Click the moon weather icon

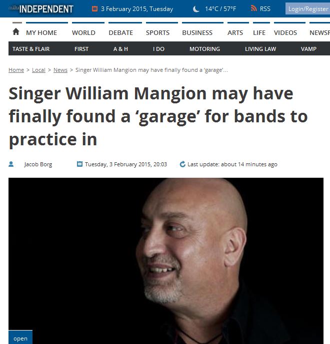tap(196, 9)
